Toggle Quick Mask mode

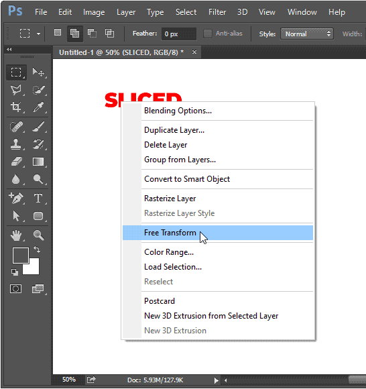[16, 289]
